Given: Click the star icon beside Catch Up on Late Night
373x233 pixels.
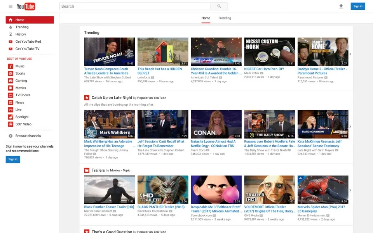Looking at the screenshot, I should point(87,97).
